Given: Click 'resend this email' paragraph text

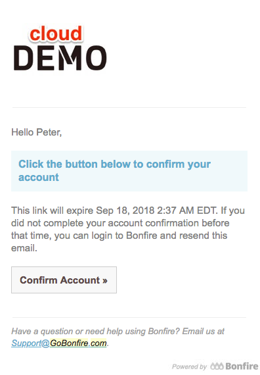Looking at the screenshot, I should pos(119,242).
